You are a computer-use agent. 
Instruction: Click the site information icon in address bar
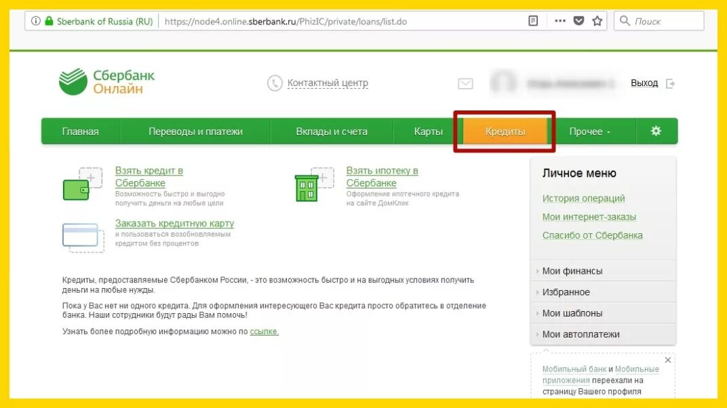pos(36,21)
